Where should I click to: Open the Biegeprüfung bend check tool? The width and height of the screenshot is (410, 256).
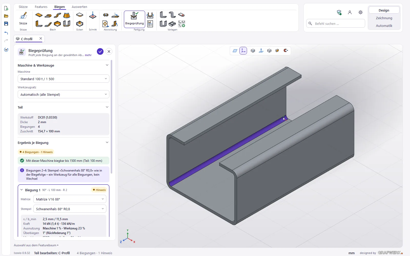(135, 19)
